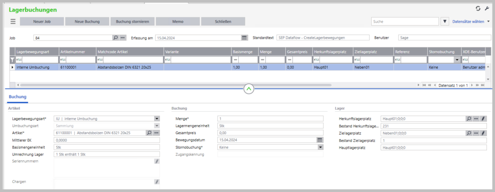Click search icon for Ziellagerplatz

click(469, 133)
